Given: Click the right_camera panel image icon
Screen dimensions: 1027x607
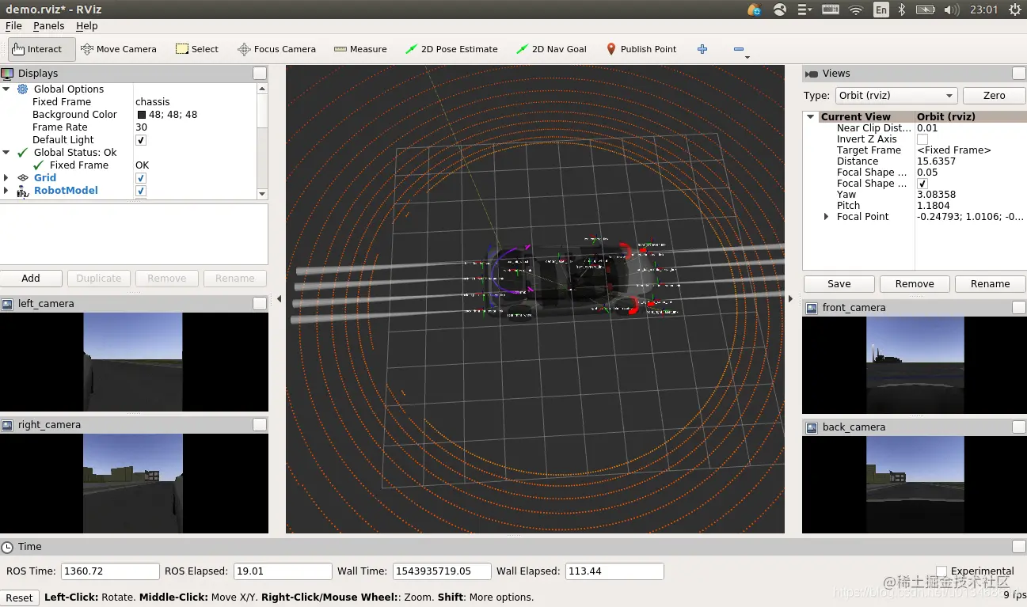Looking at the screenshot, I should [8, 425].
